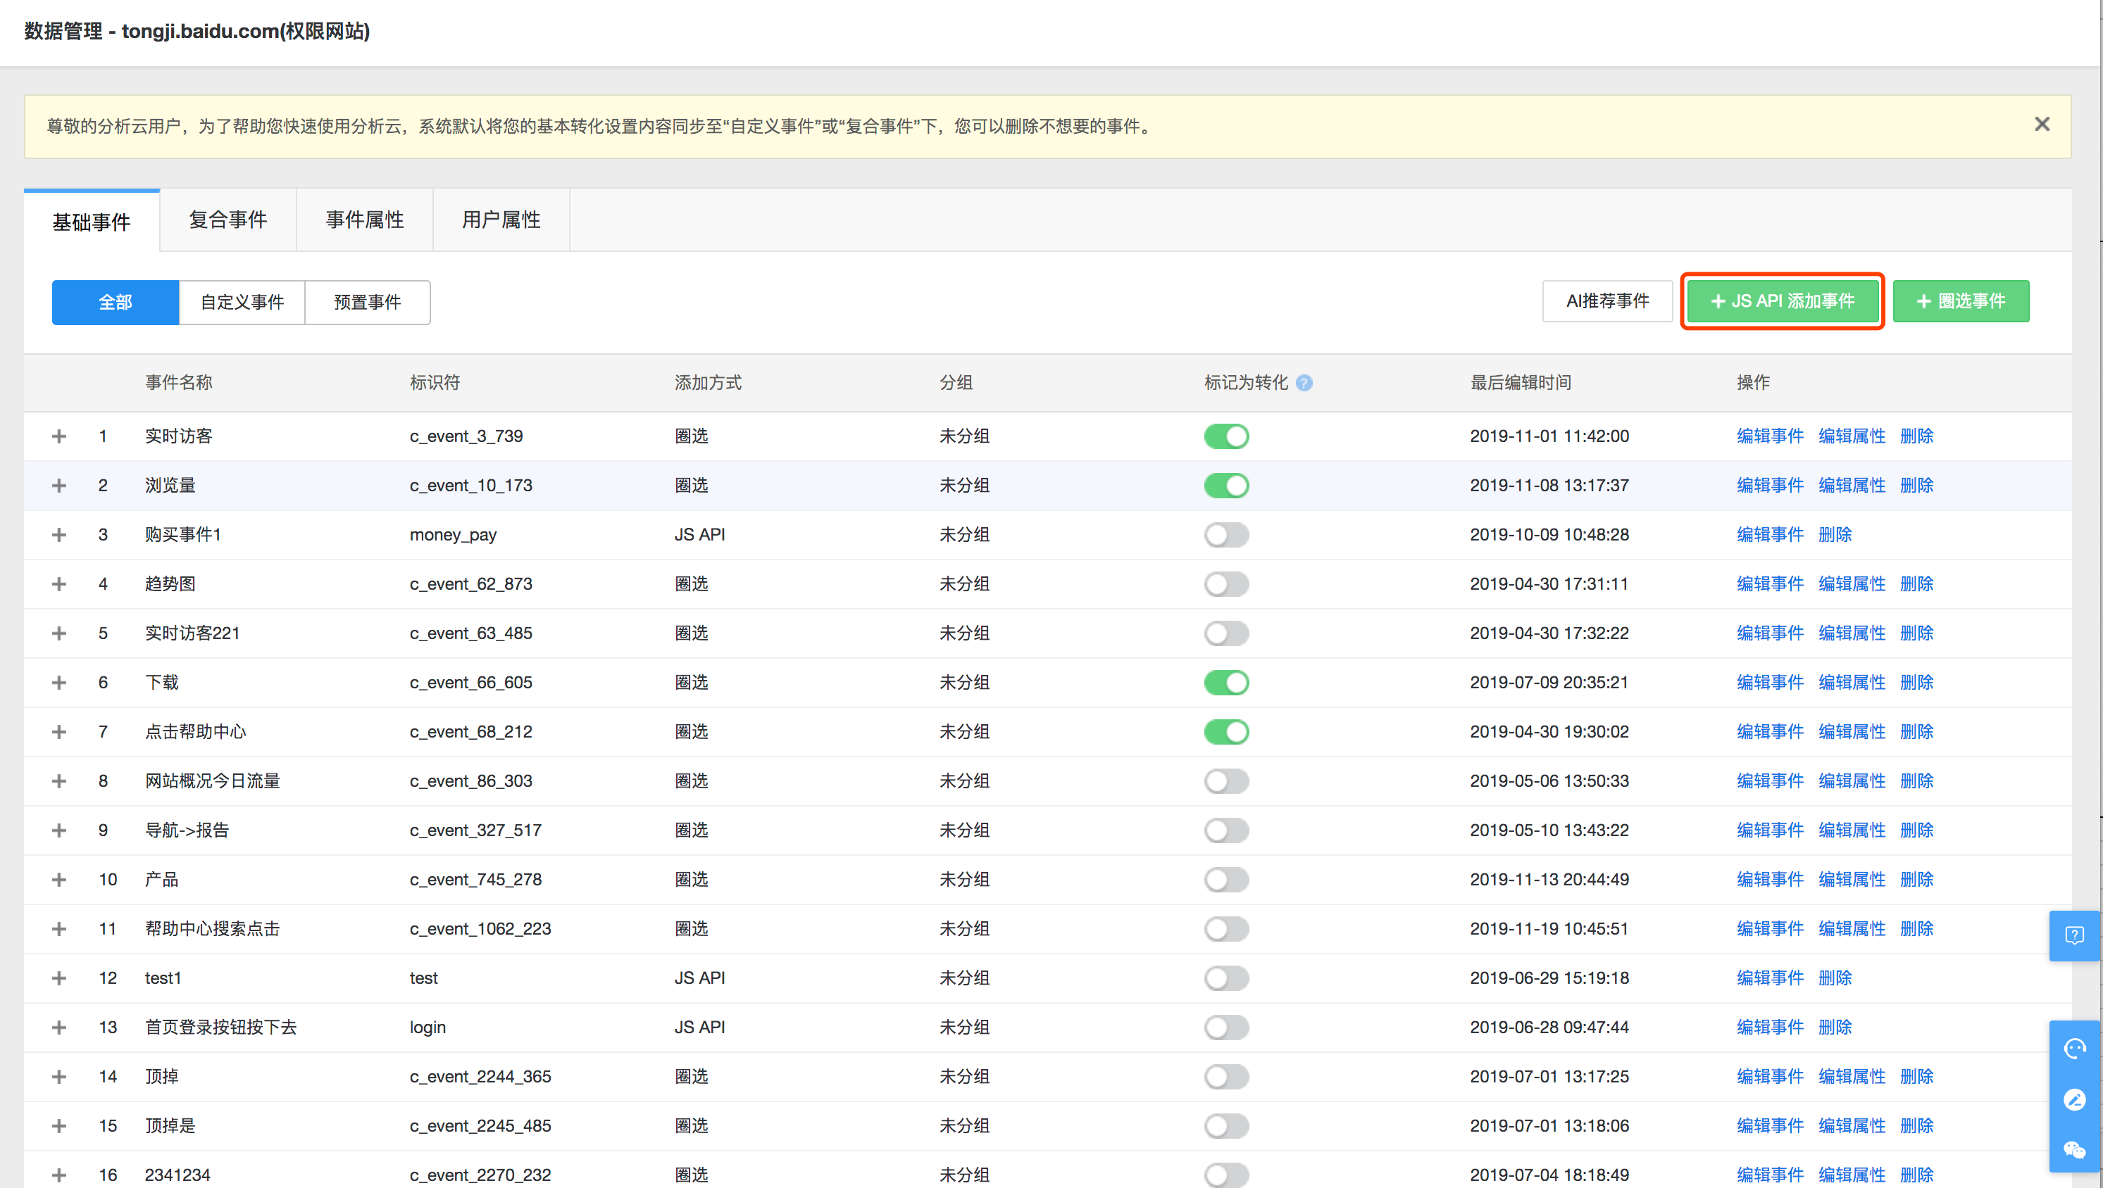Enable conversion switch for test1 row
Image resolution: width=2103 pixels, height=1188 pixels.
tap(1226, 978)
